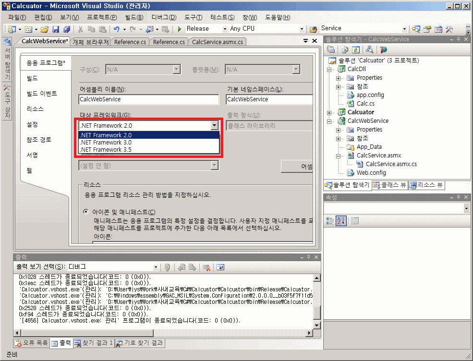This screenshot has width=473, height=361.
Task: Open the '서버 탐색기' auto-hide side tab
Action: click(7, 60)
